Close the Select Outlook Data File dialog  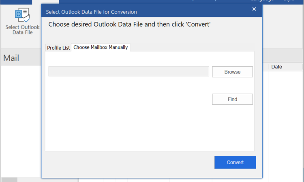(254, 9)
